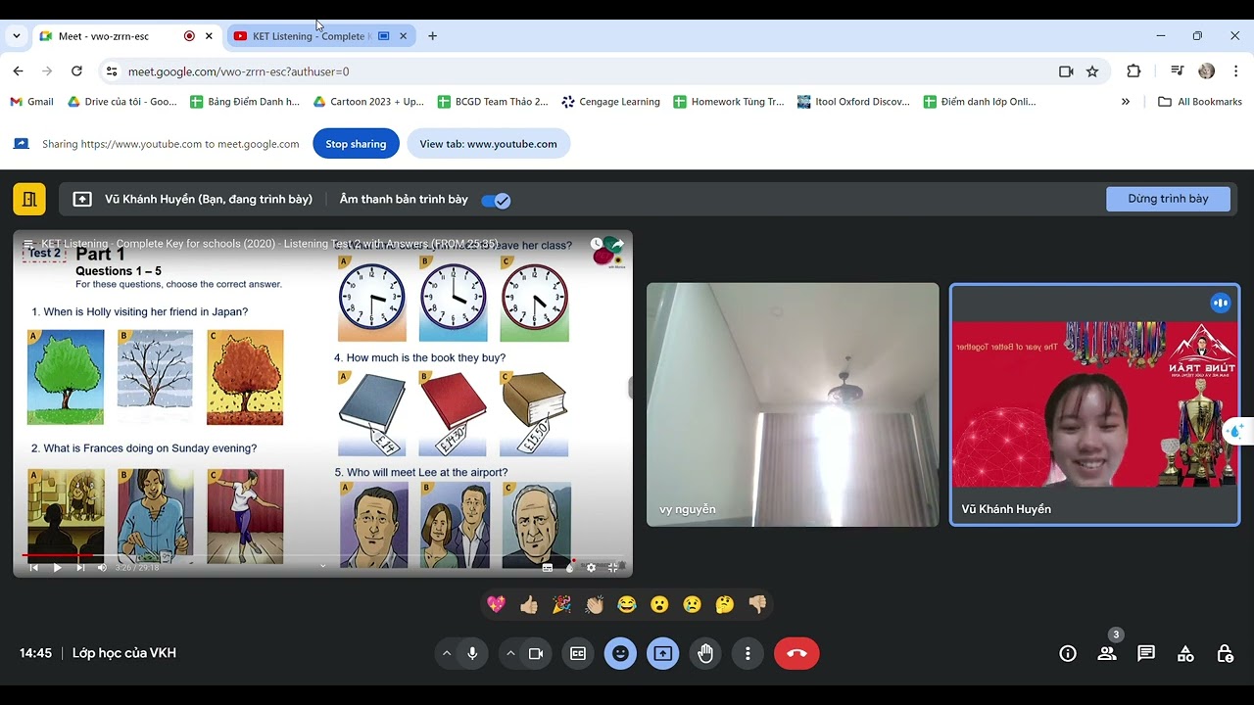Open Homework Tùng Tr... bookmark

(729, 102)
